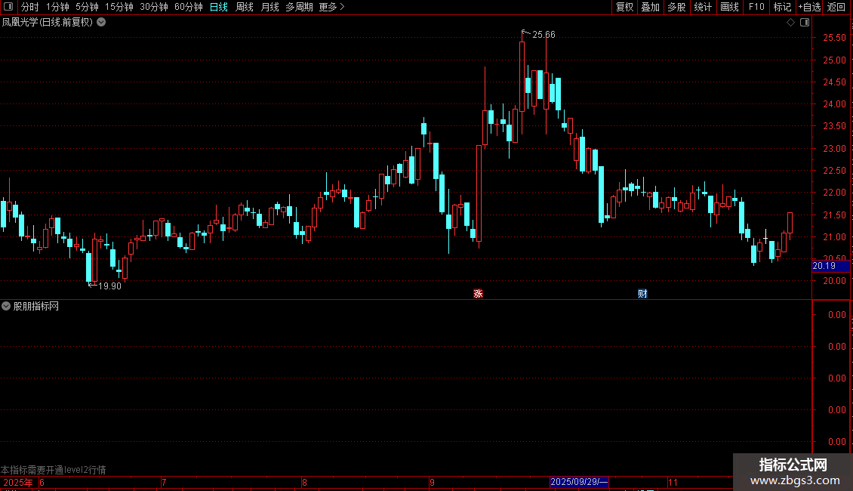Open the 多股 multi-stock view
Image resolution: width=853 pixels, height=491 pixels.
tap(676, 7)
